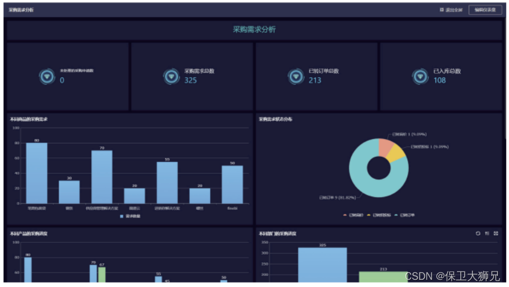Click the refresh icon in 不同部门的采购进度 panel
The height and width of the screenshot is (287, 509).
(x=478, y=233)
